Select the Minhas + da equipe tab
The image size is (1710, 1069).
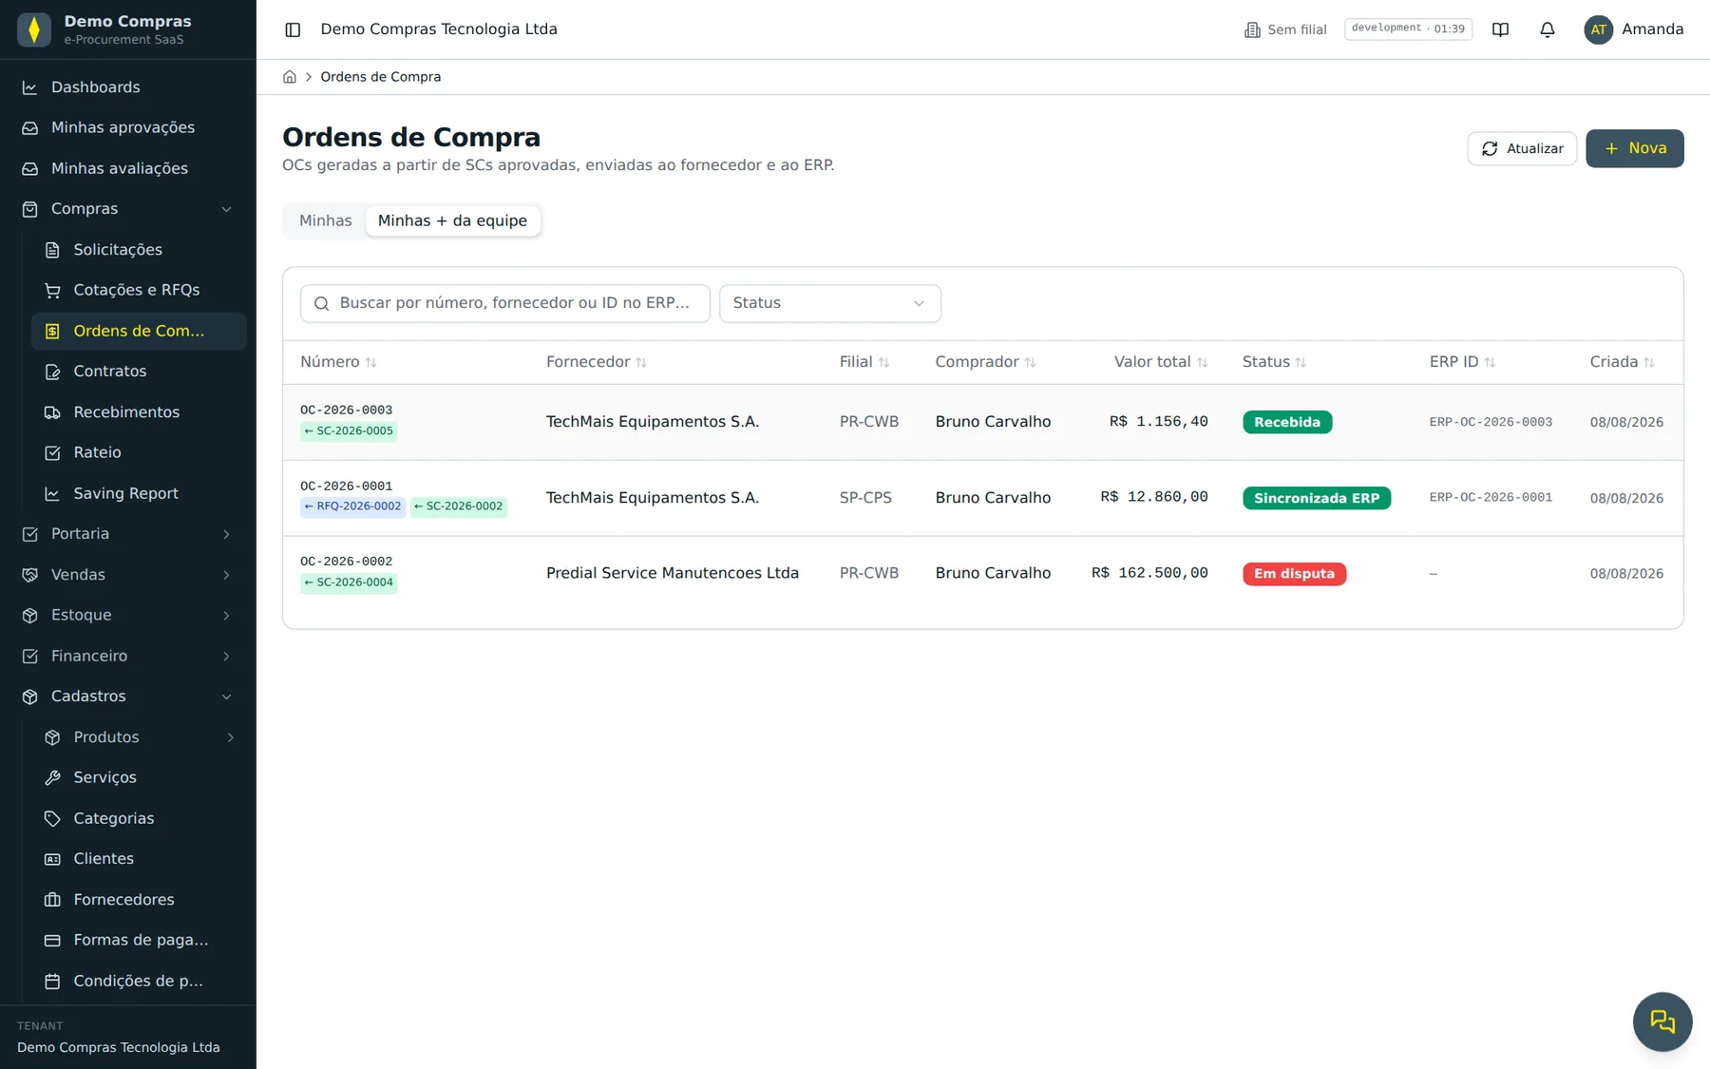(x=452, y=220)
